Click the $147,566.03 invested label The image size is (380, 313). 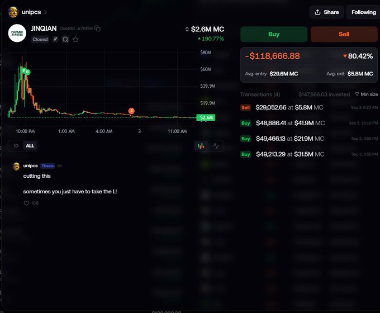pyautogui.click(x=324, y=94)
